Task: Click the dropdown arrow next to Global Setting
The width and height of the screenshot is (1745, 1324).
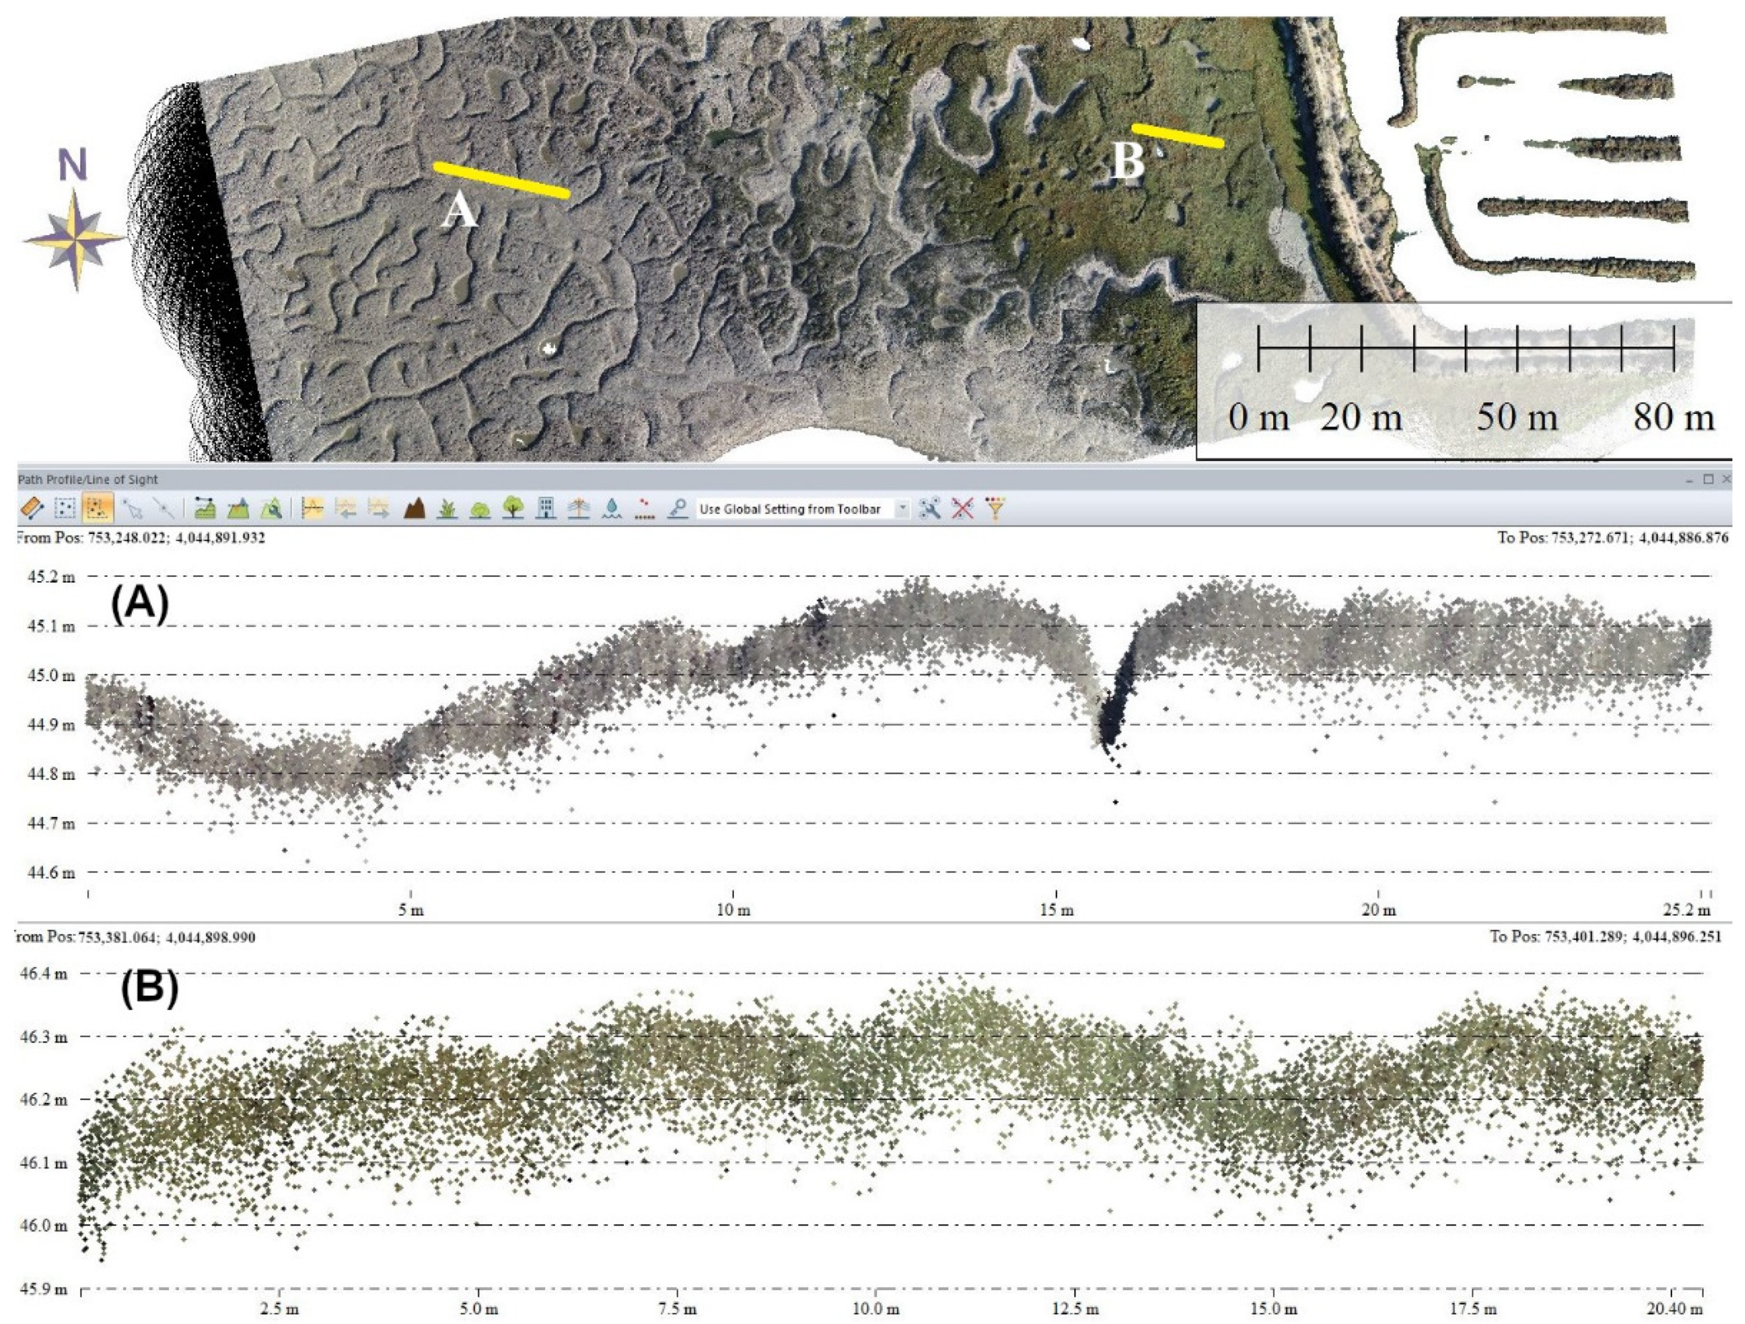Action: tap(902, 509)
